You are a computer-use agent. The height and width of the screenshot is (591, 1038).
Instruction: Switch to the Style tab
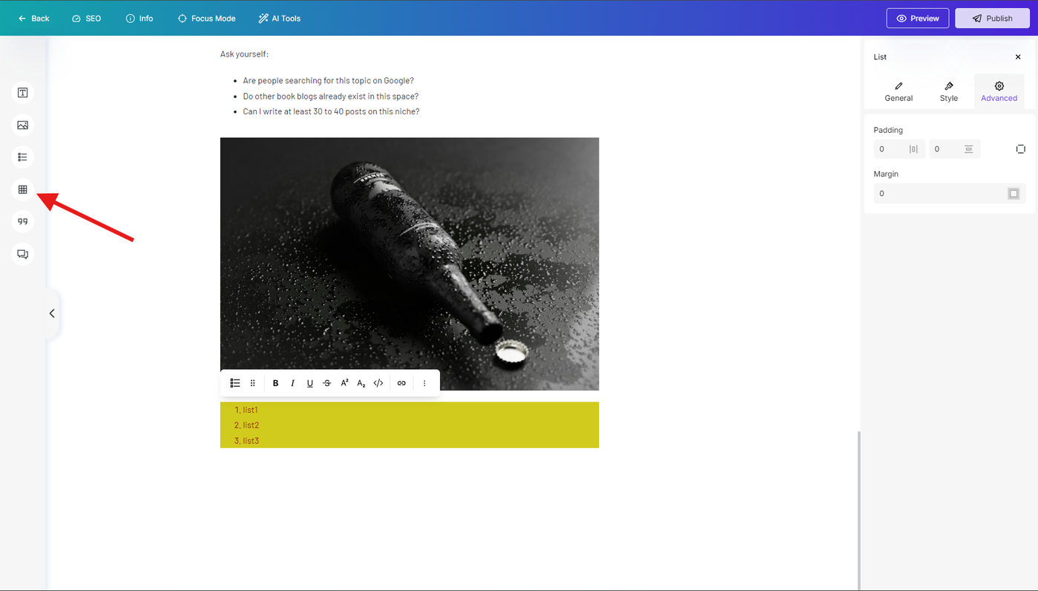(949, 92)
